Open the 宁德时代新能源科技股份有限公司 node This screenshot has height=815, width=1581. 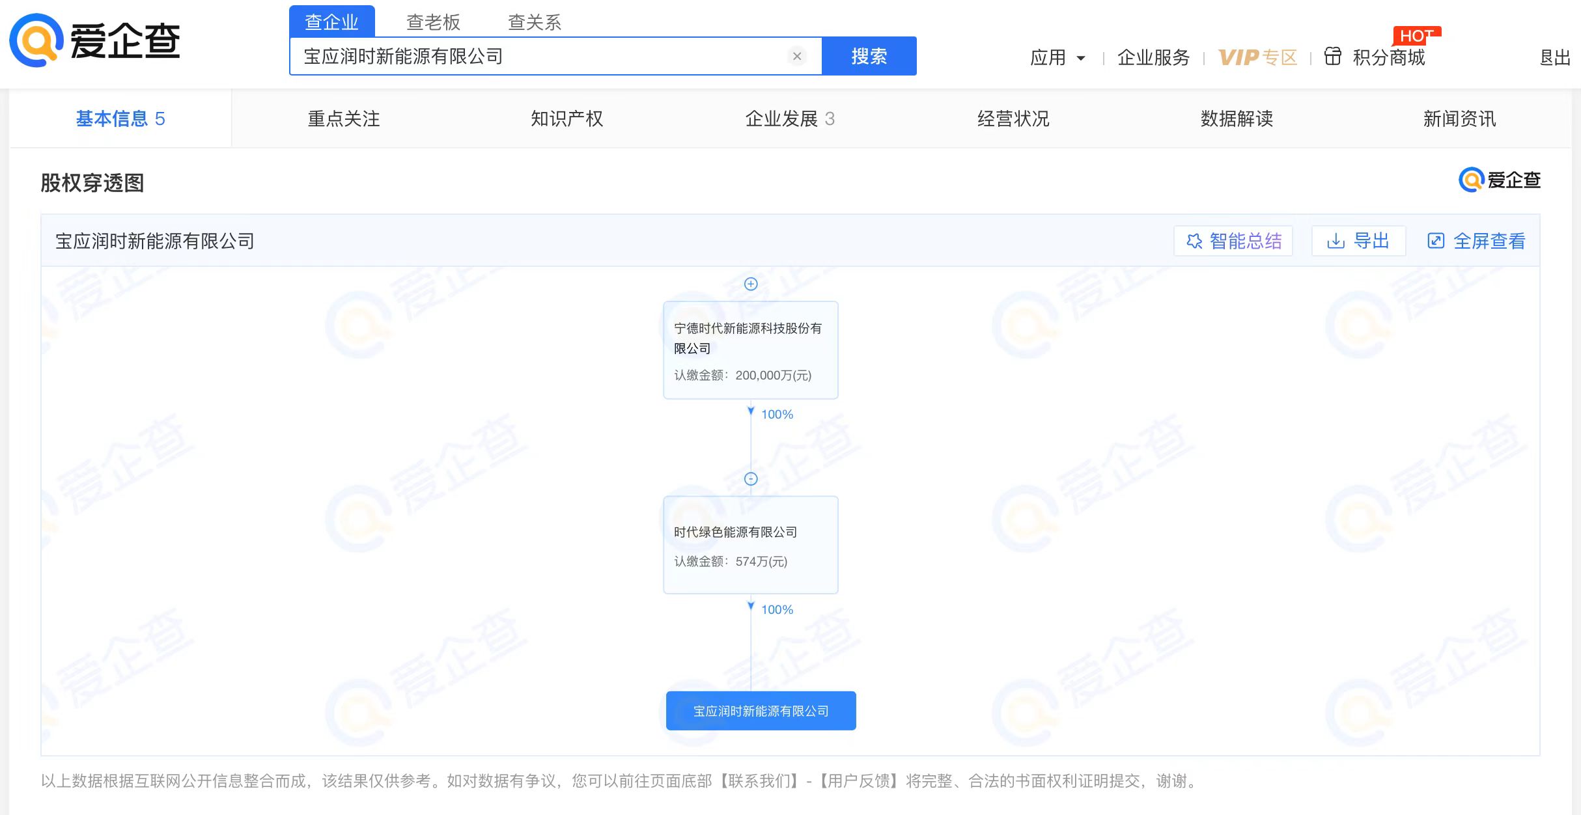[x=750, y=350]
